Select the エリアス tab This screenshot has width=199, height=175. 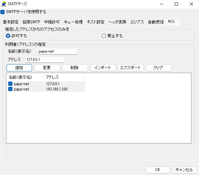137,22
